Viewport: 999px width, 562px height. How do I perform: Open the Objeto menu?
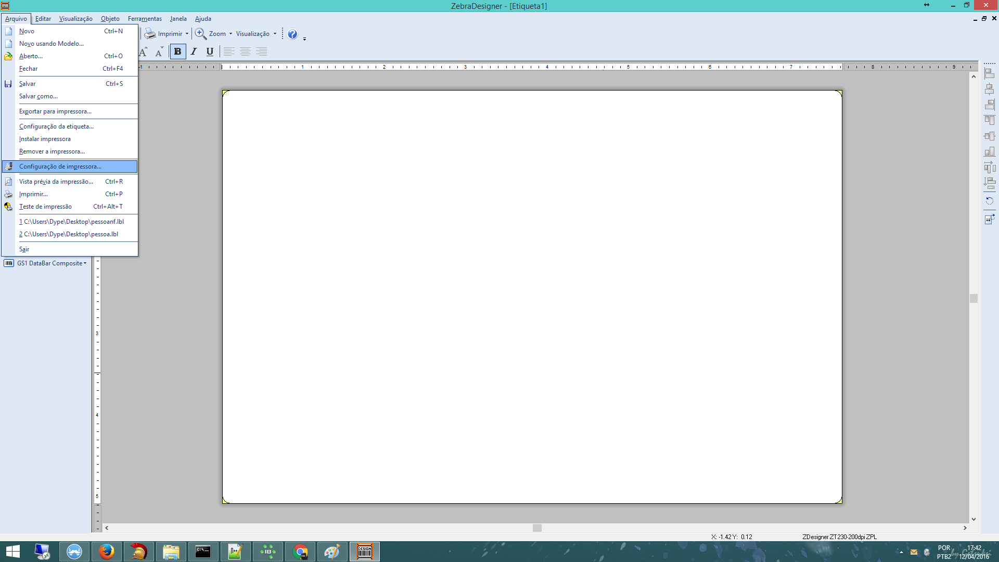click(x=110, y=19)
